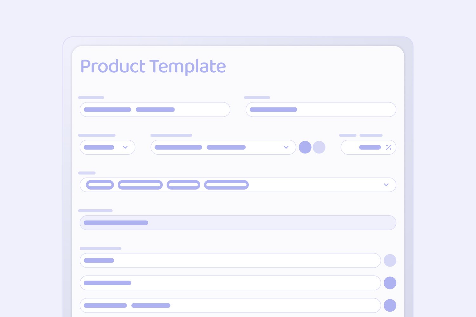Click the first list row text field
Screen dimensions: 476x317
(x=230, y=260)
